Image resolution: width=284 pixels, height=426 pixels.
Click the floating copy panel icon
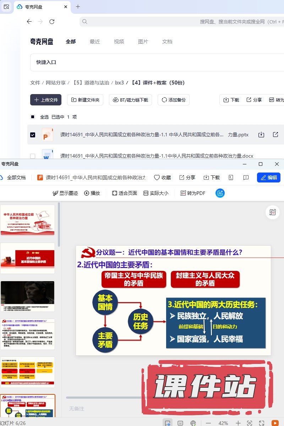pyautogui.click(x=273, y=212)
